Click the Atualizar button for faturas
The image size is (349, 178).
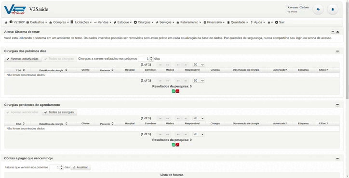tap(81, 167)
